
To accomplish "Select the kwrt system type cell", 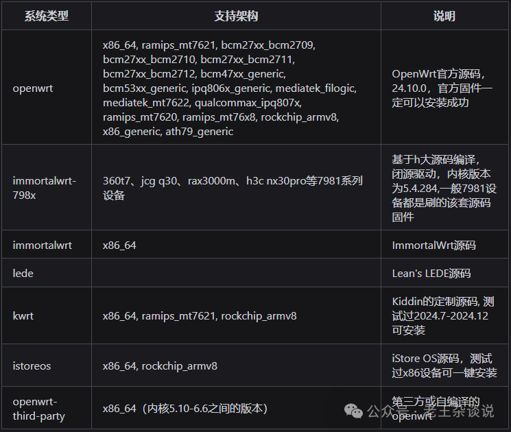I will pos(23,315).
